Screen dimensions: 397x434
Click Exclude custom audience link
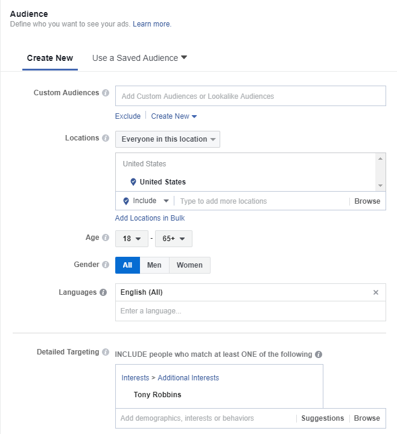point(128,116)
